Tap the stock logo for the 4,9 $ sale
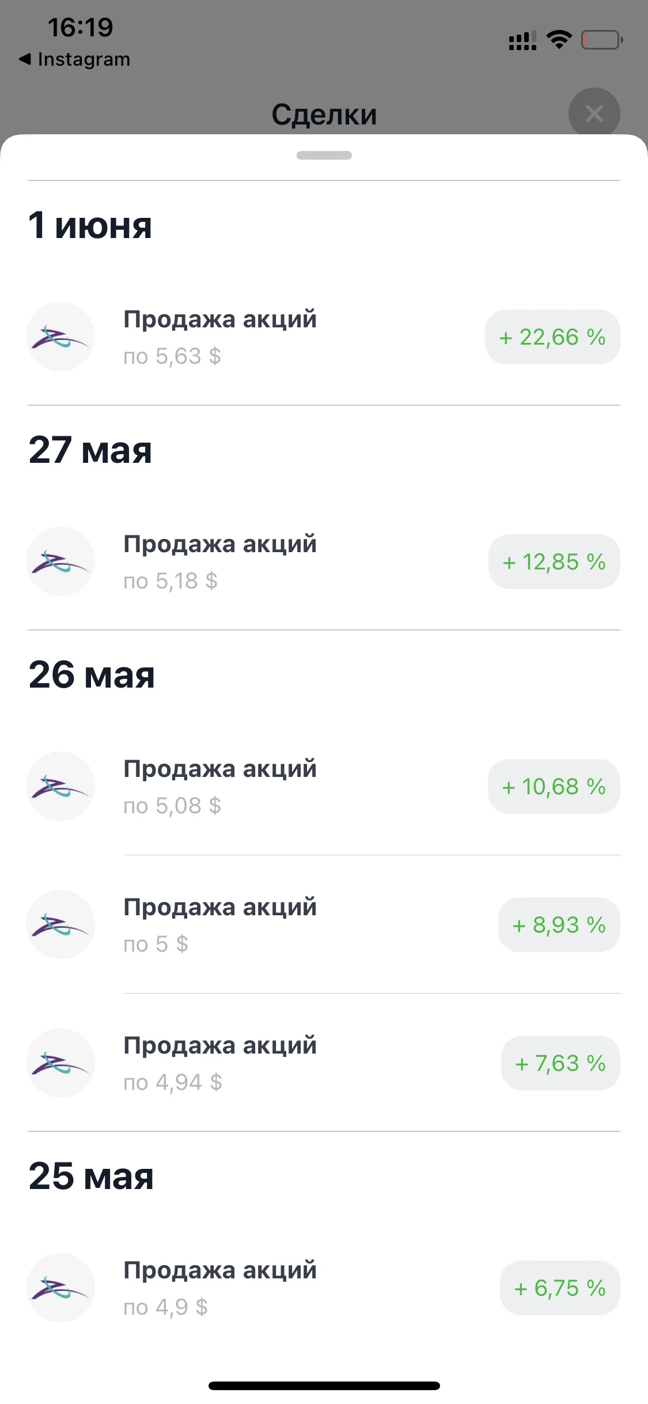 click(60, 1288)
